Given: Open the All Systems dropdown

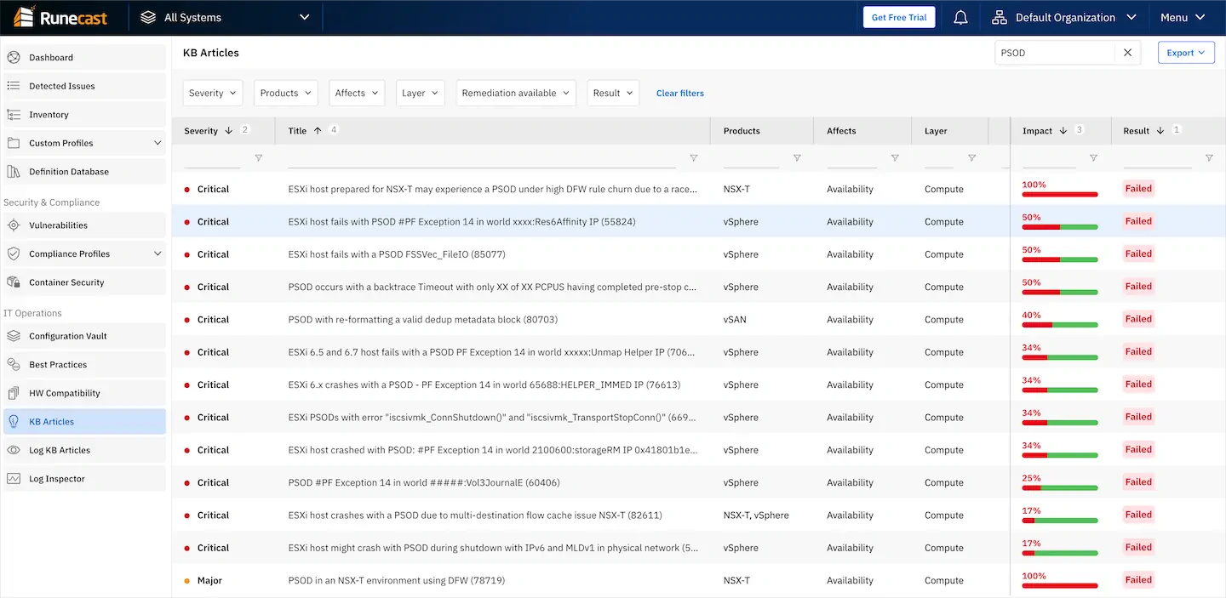Looking at the screenshot, I should (225, 17).
